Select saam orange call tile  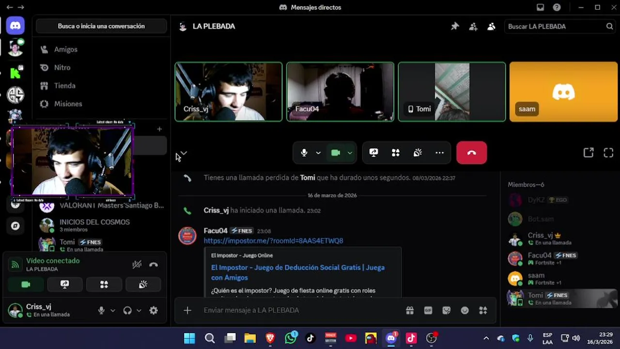click(563, 92)
